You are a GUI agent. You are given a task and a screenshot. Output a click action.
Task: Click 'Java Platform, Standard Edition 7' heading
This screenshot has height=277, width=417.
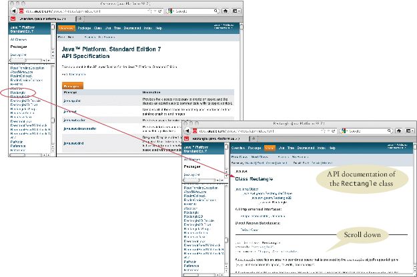[111, 49]
